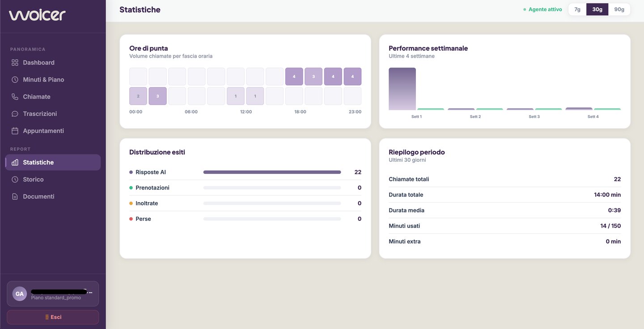This screenshot has width=644, height=329.
Task: Click the Chiamate totali row label
Action: point(409,179)
